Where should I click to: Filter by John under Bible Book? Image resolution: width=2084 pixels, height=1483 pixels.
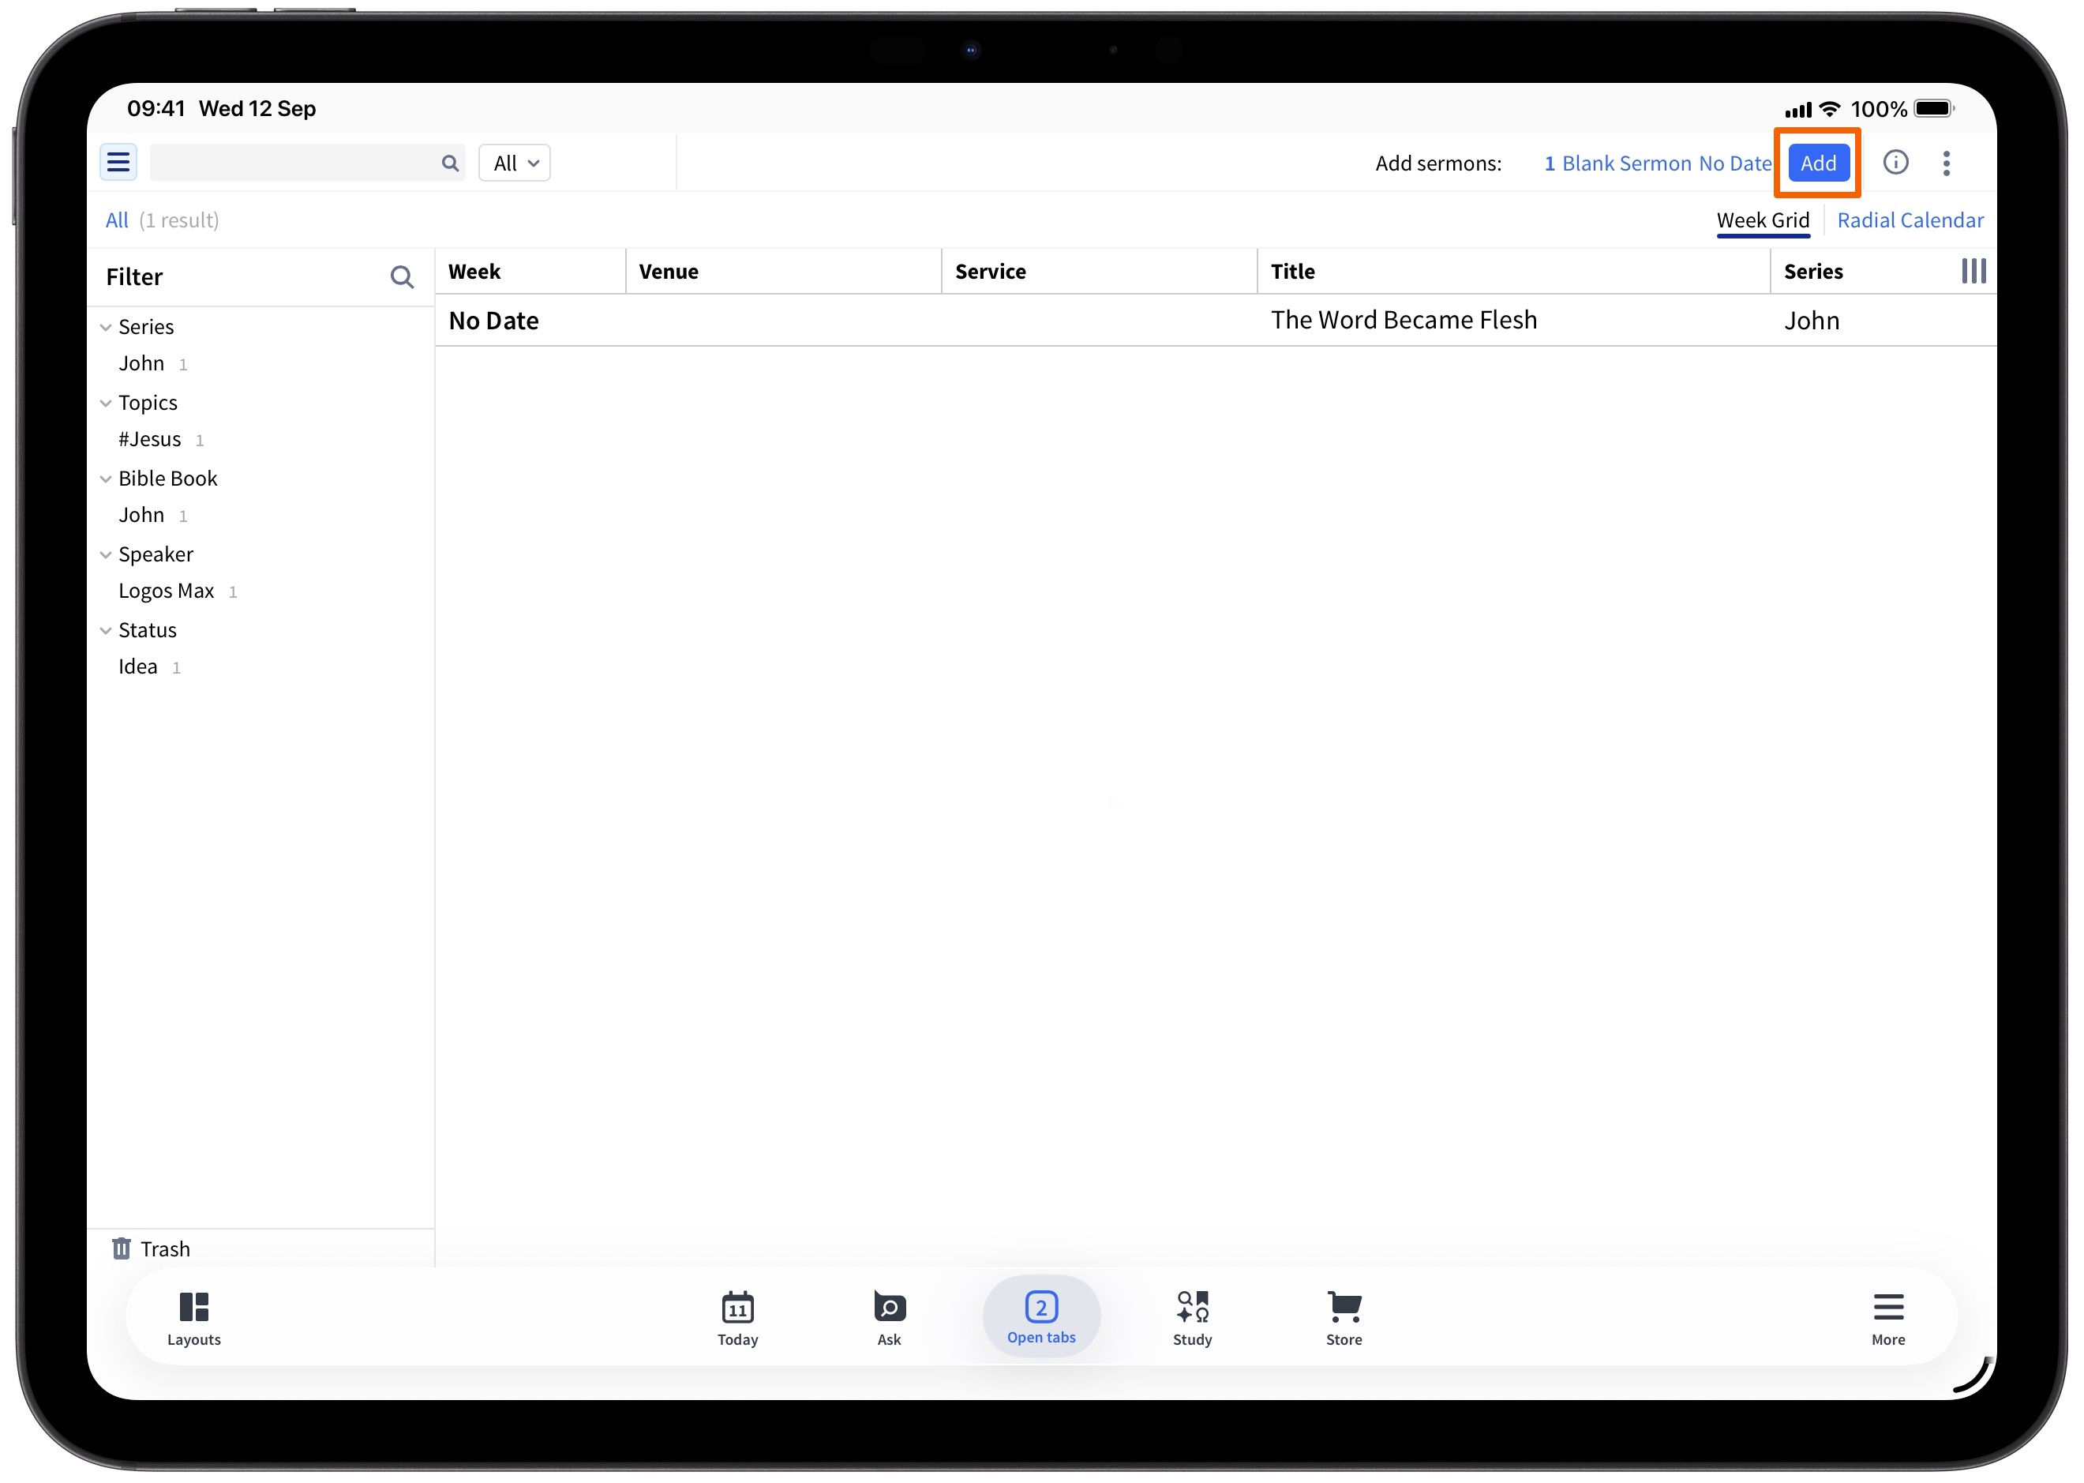pyautogui.click(x=141, y=515)
